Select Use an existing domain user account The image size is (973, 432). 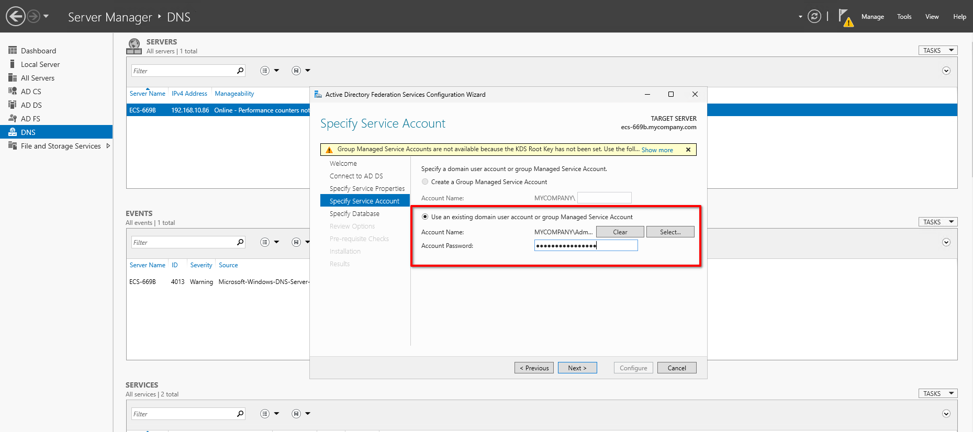[x=425, y=217]
